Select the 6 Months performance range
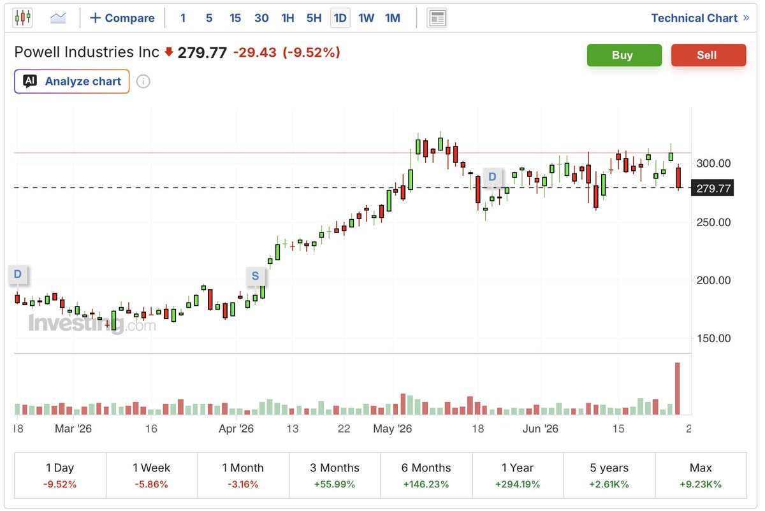 click(x=426, y=476)
